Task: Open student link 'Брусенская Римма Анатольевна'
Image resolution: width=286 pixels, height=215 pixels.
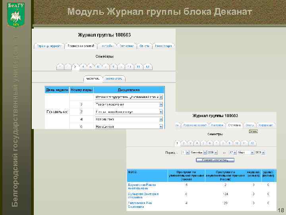Action: pyautogui.click(x=142, y=186)
